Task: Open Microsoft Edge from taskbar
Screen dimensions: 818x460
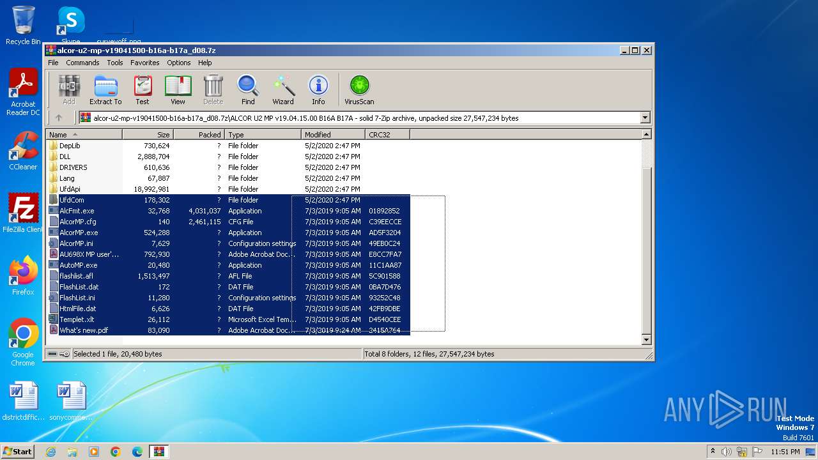Action: tap(137, 452)
